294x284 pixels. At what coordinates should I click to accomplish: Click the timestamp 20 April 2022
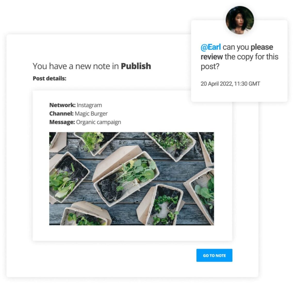[x=231, y=83]
